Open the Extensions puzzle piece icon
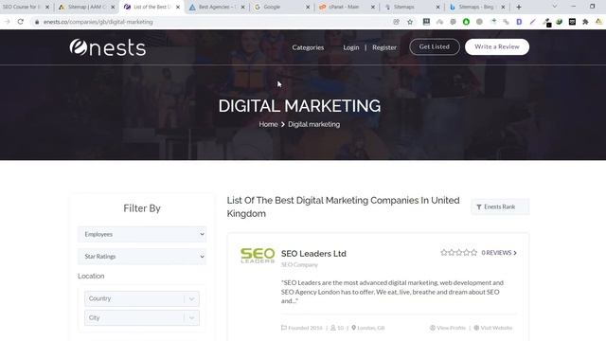This screenshot has height=341, width=606. click(x=585, y=22)
